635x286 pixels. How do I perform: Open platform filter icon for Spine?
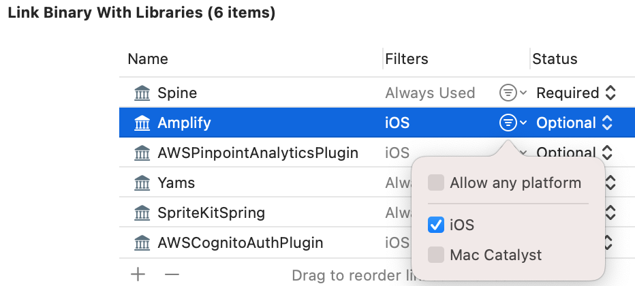[x=508, y=93]
